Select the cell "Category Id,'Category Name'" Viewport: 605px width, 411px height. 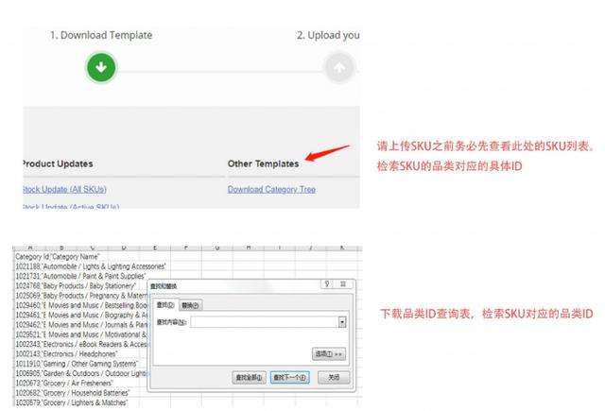pos(58,257)
